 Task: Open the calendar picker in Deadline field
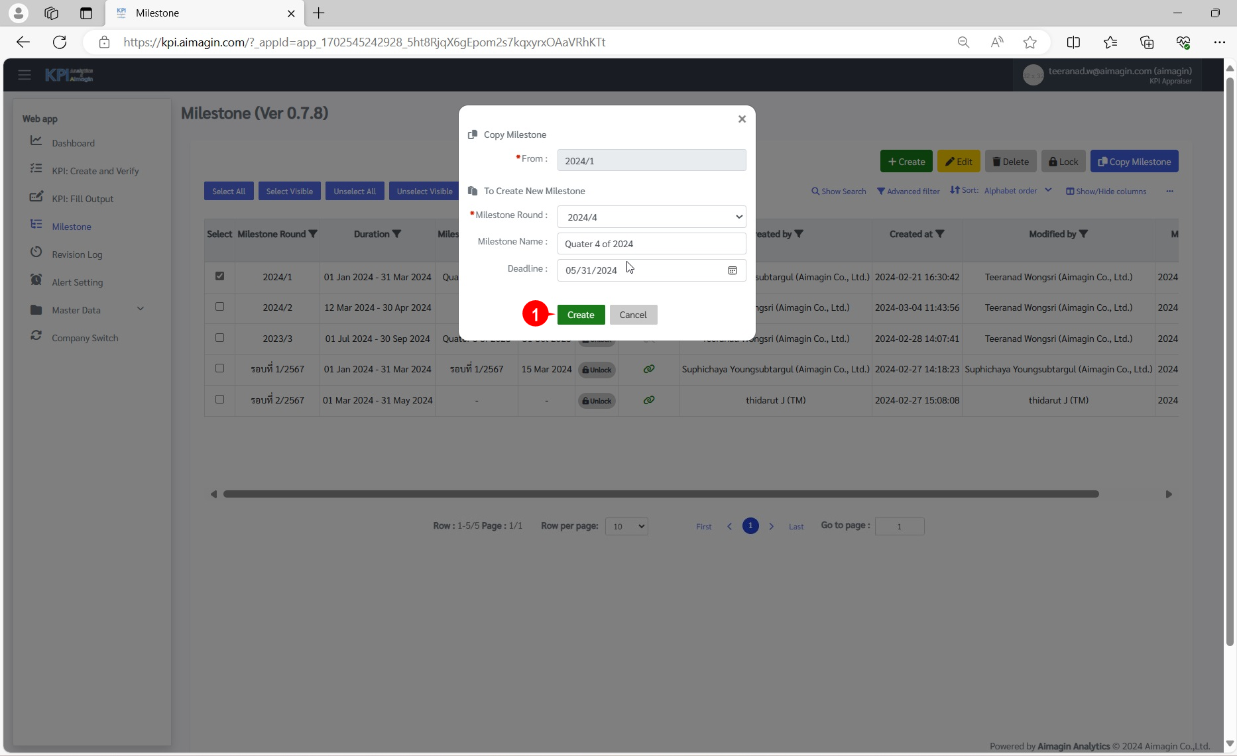click(x=733, y=270)
